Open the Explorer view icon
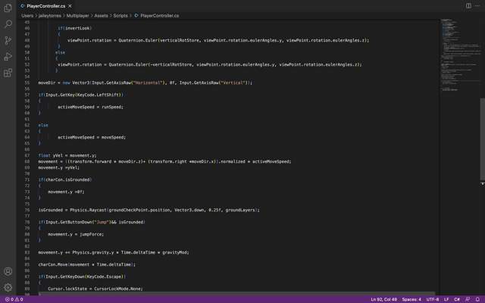The image size is (485, 303). pyautogui.click(x=8, y=8)
